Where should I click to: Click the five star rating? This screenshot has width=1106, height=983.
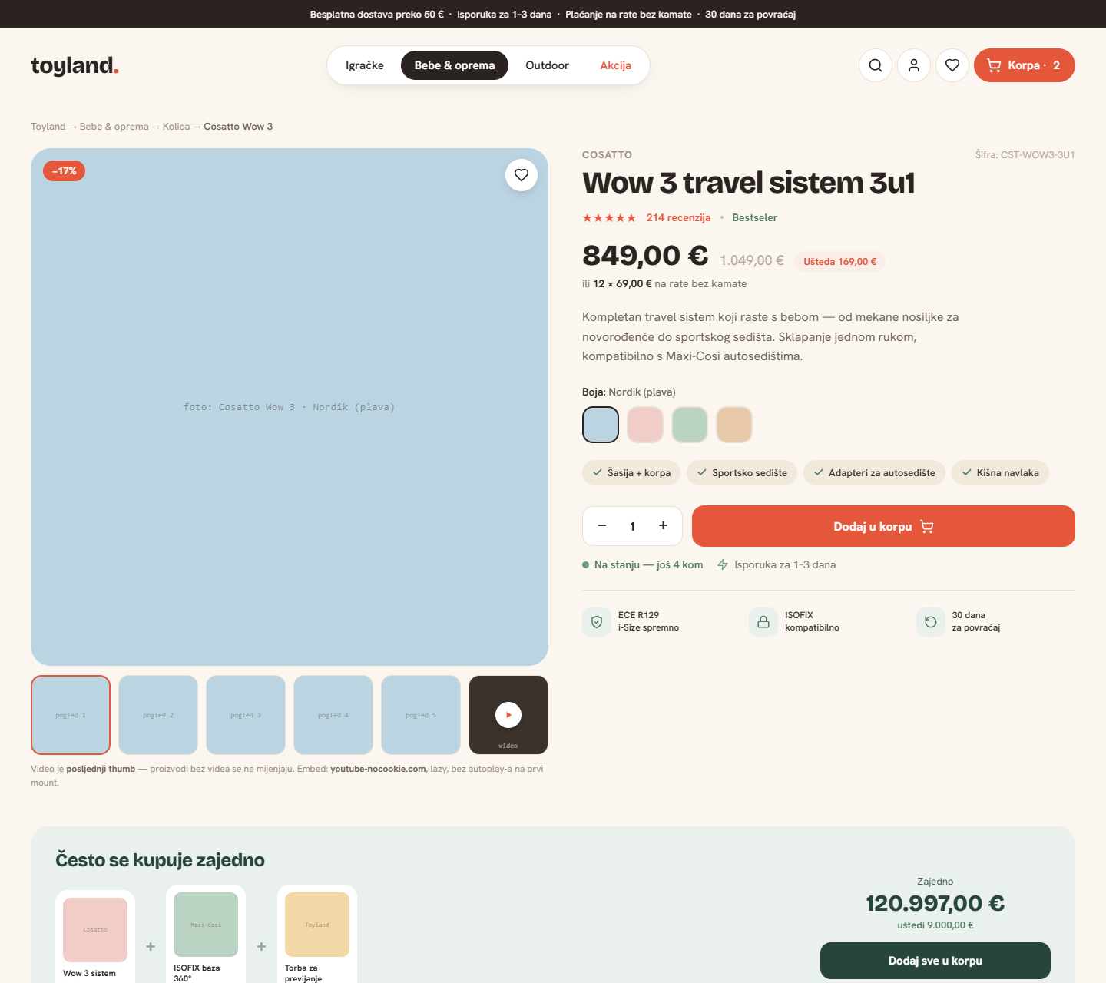pos(609,218)
